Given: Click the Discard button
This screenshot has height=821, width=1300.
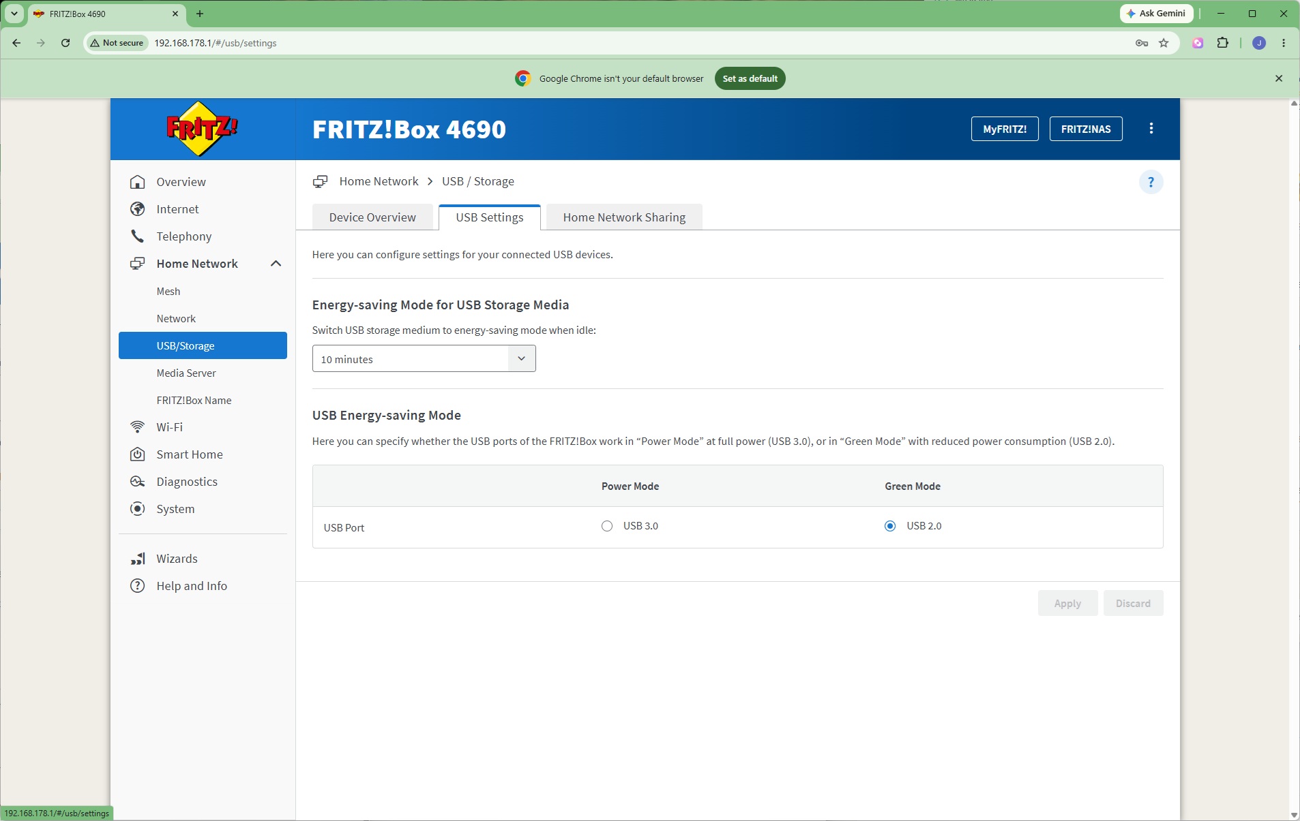Looking at the screenshot, I should pos(1133,603).
